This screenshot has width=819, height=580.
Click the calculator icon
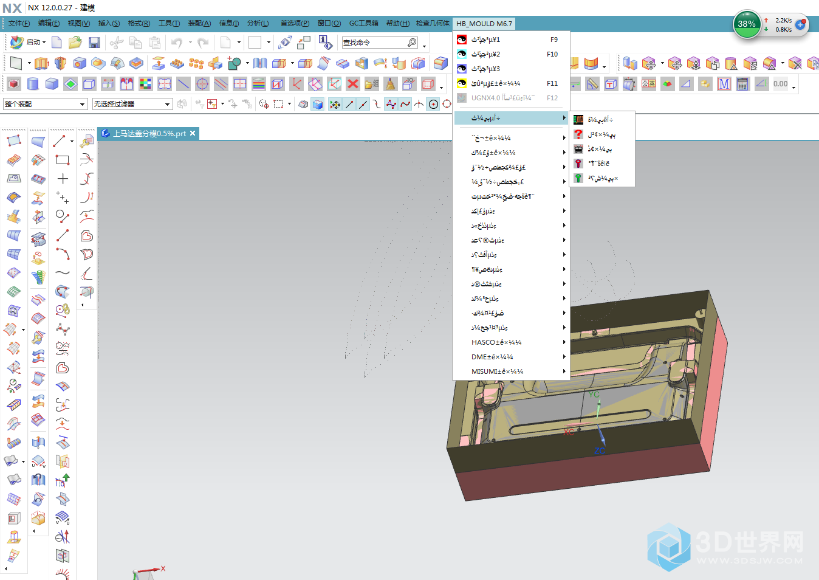click(742, 84)
